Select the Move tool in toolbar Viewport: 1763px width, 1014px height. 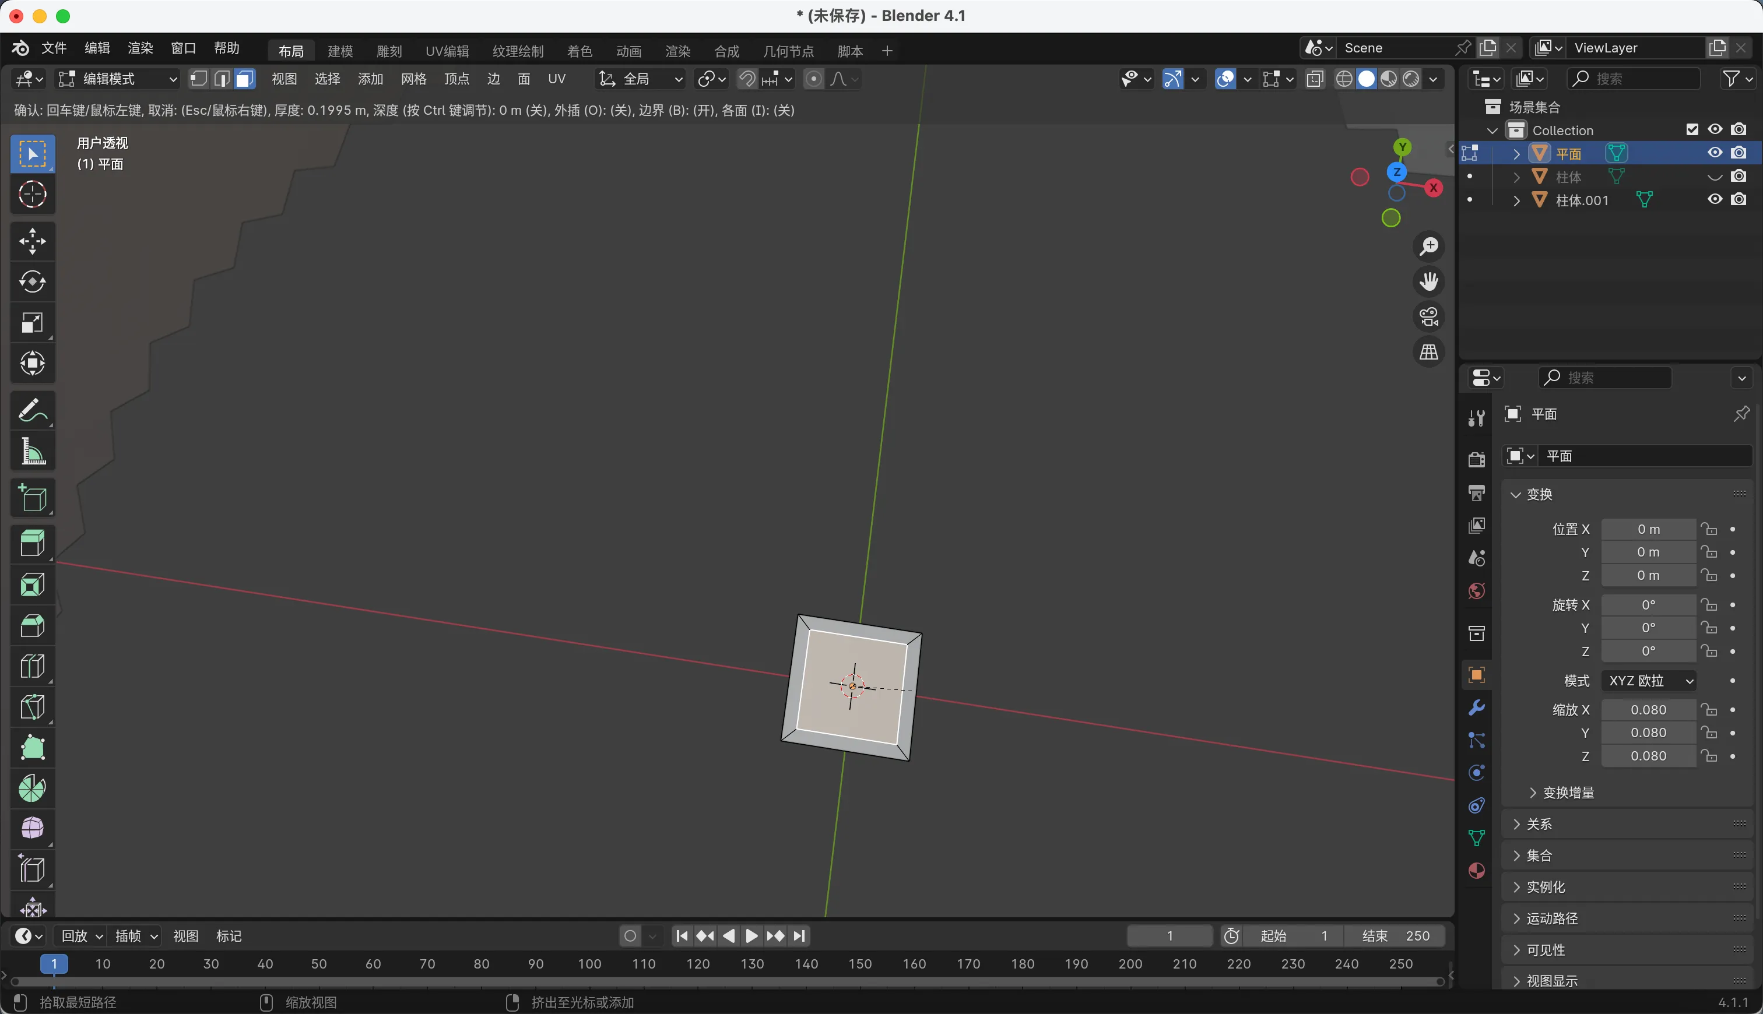point(32,241)
